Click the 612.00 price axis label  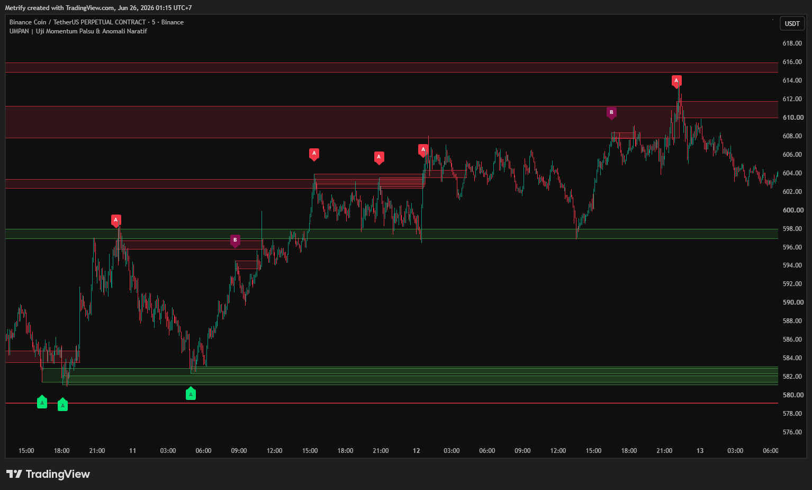pyautogui.click(x=792, y=99)
